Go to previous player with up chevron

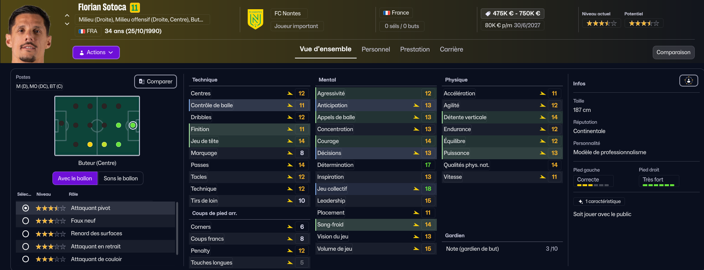click(x=67, y=16)
